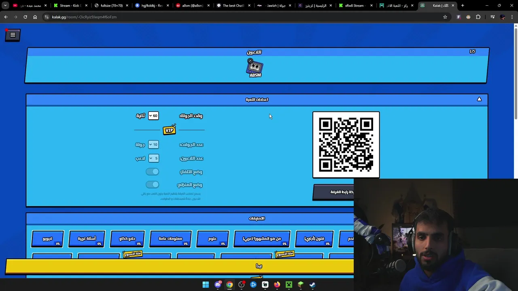Select the فنون (أجنبي) category
Image resolution: width=518 pixels, height=291 pixels.
(314, 239)
